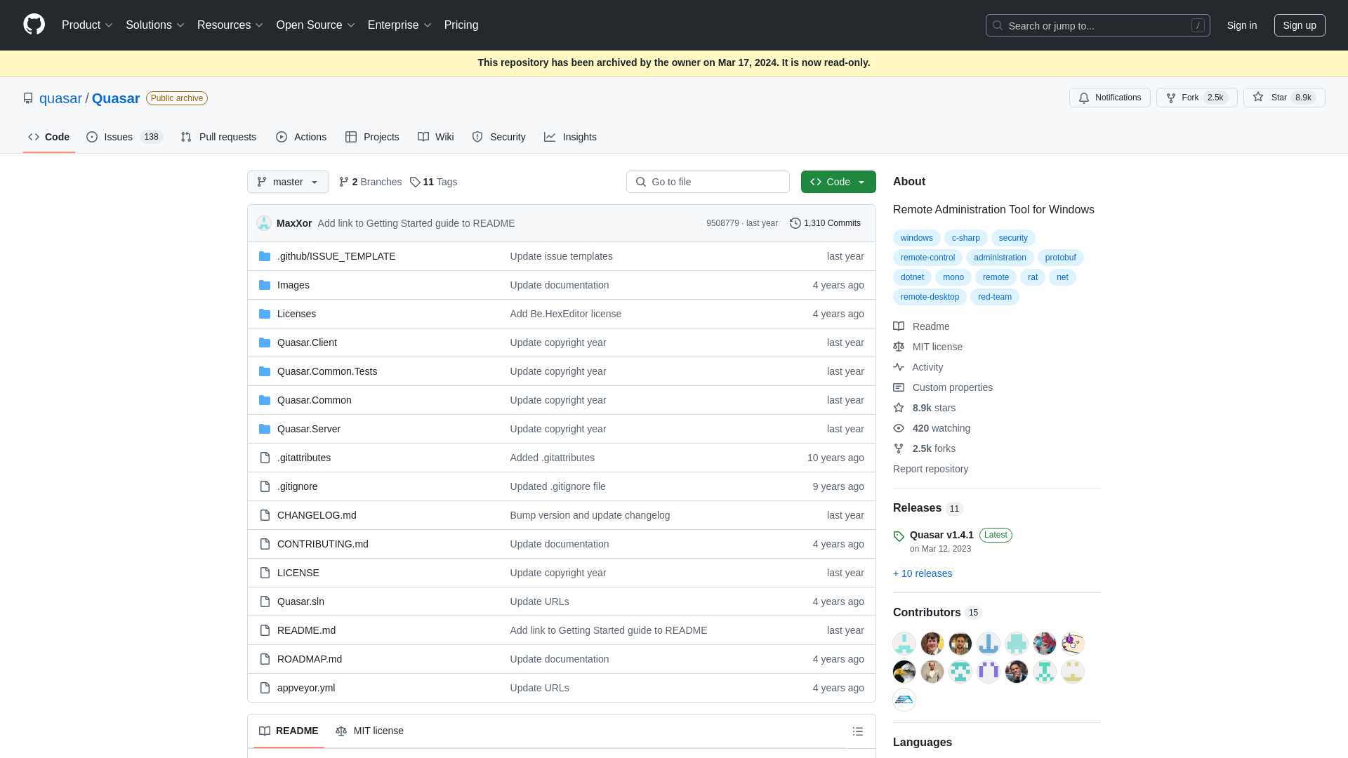Click Sign in
The height and width of the screenshot is (758, 1348).
tap(1242, 25)
